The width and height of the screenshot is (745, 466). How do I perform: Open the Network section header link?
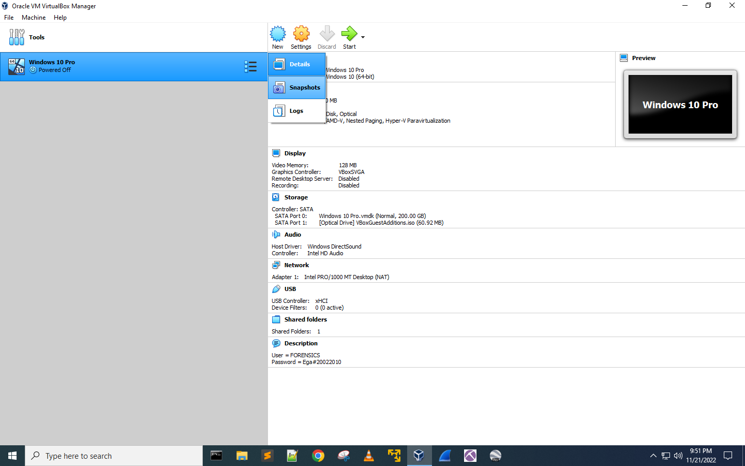click(x=296, y=265)
